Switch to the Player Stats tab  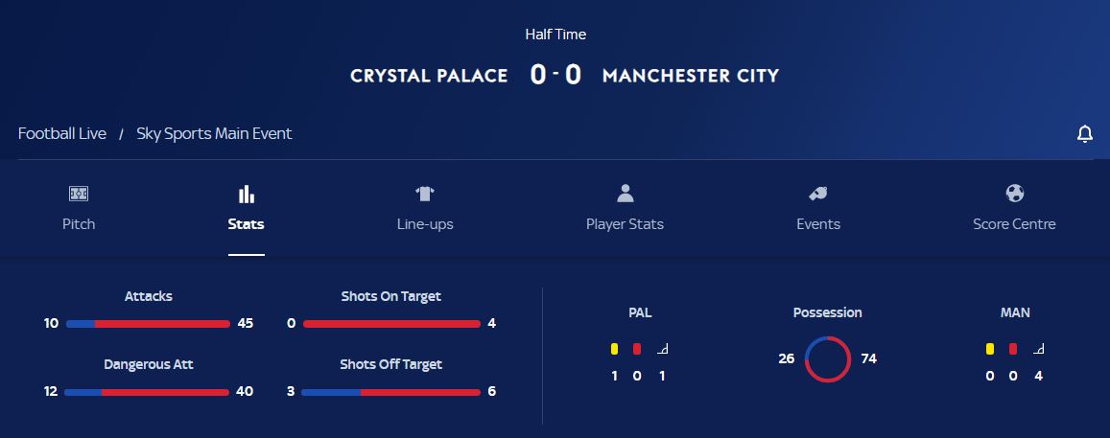coord(626,224)
